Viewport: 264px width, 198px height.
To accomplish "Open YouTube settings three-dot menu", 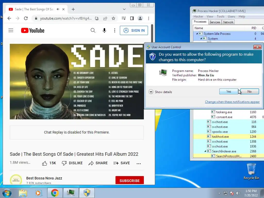I will pyautogui.click(x=115, y=30).
